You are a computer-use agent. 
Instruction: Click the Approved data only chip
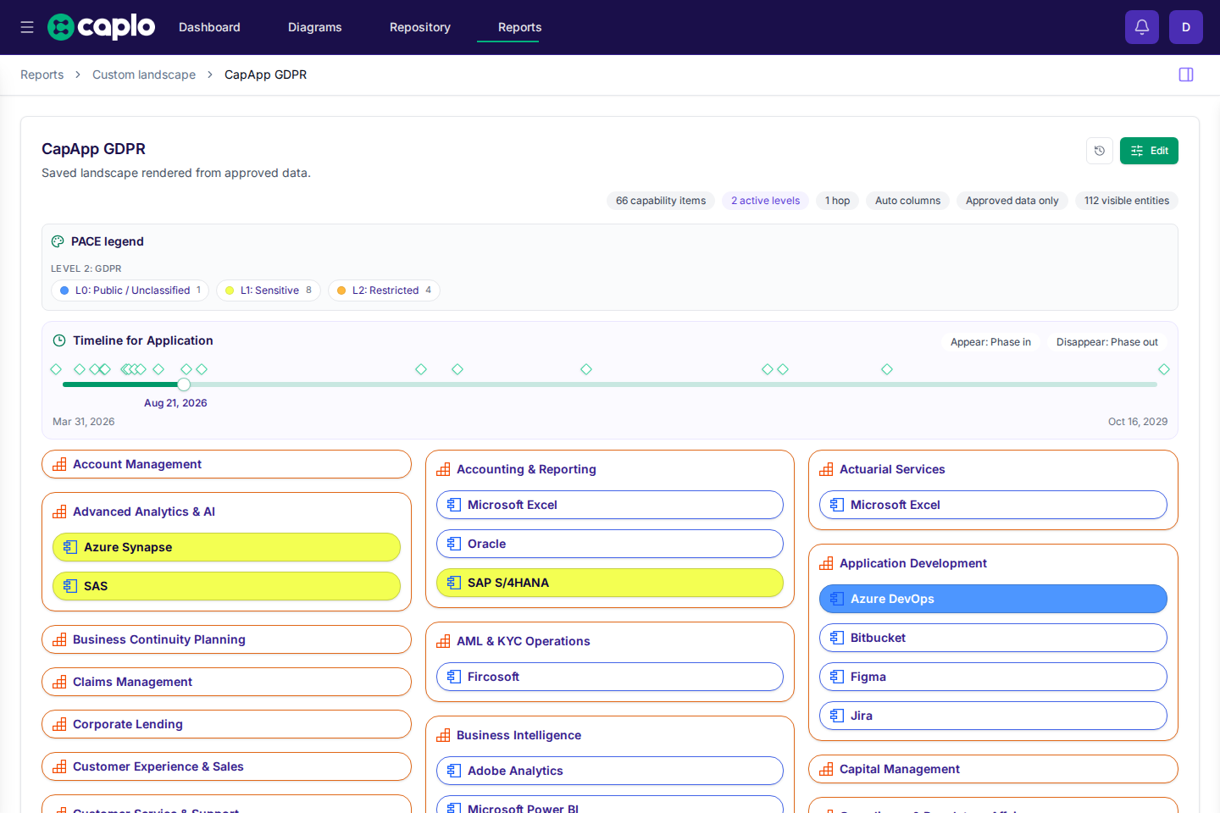pos(1012,201)
